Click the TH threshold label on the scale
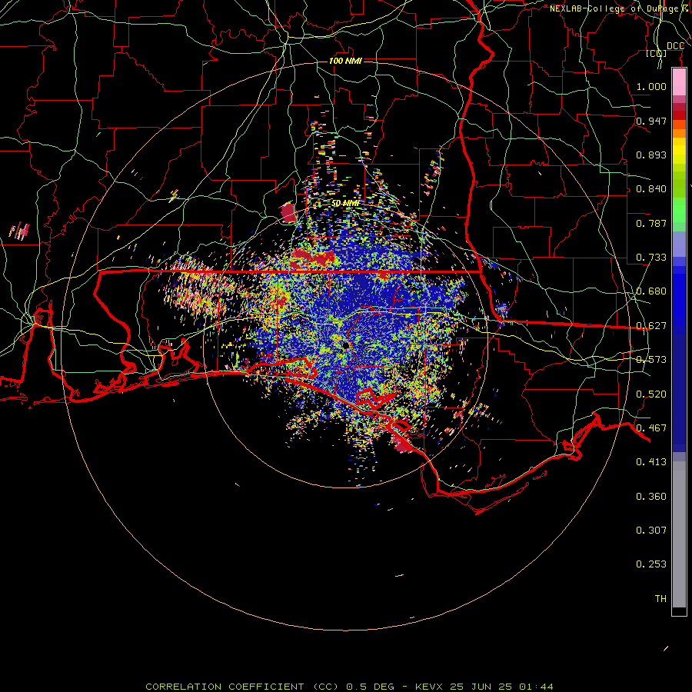 click(660, 599)
